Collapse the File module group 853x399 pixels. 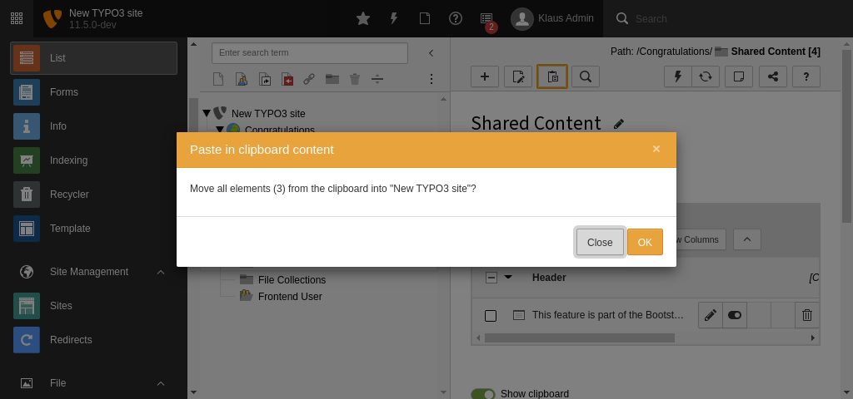pos(93,383)
